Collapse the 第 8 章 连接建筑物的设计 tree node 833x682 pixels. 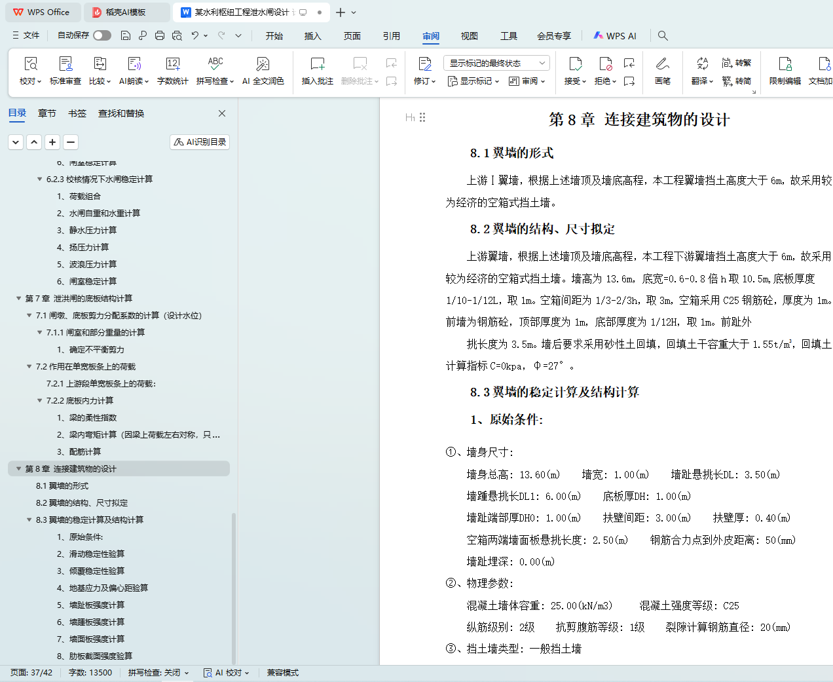(x=18, y=468)
